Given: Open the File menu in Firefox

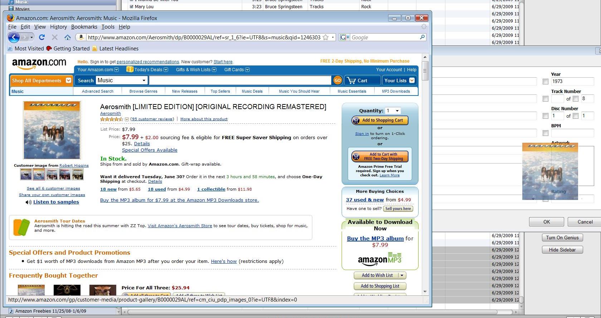Looking at the screenshot, I should [12, 27].
